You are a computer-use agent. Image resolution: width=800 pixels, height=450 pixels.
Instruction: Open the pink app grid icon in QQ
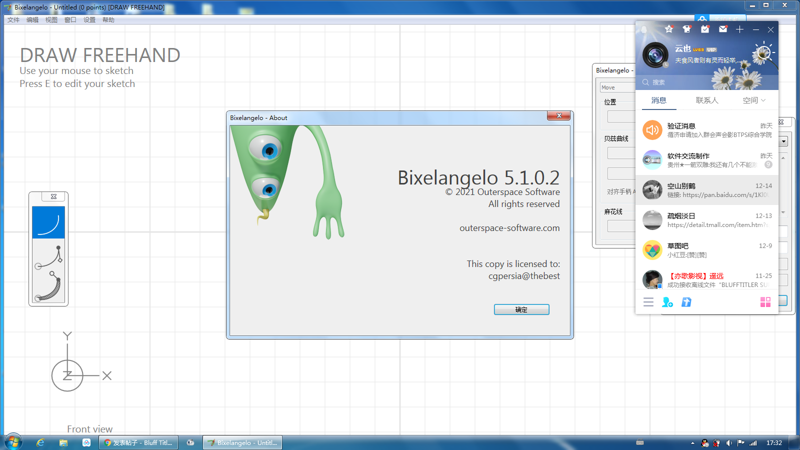(765, 302)
